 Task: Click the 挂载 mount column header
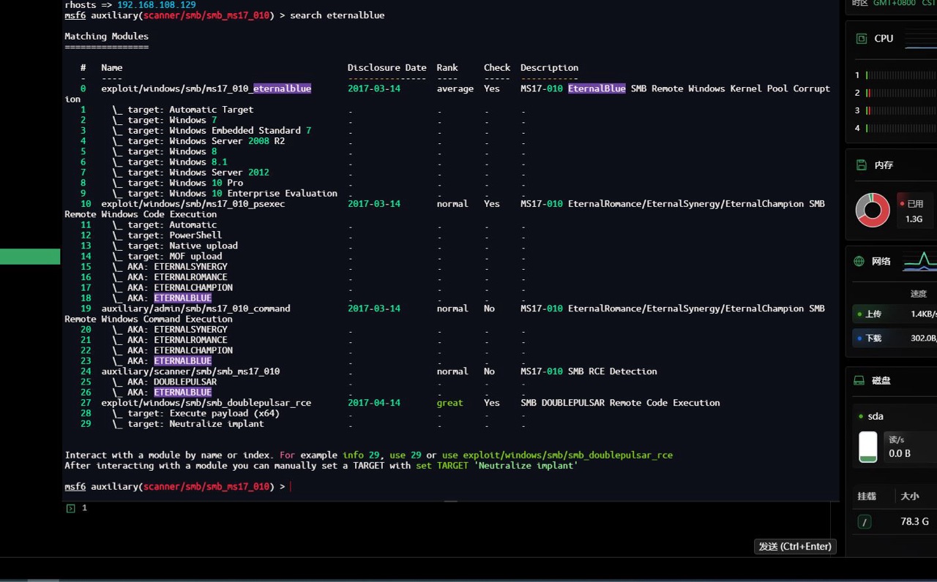867,496
